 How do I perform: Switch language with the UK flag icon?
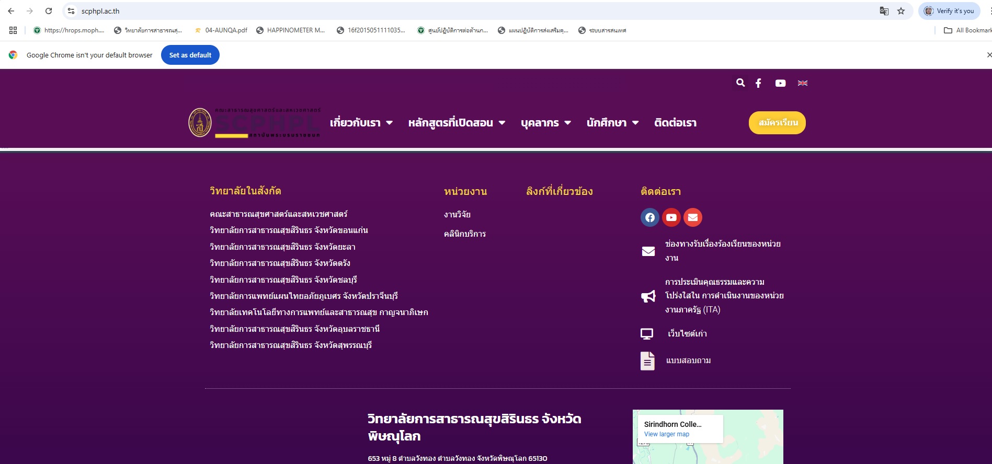pyautogui.click(x=803, y=83)
